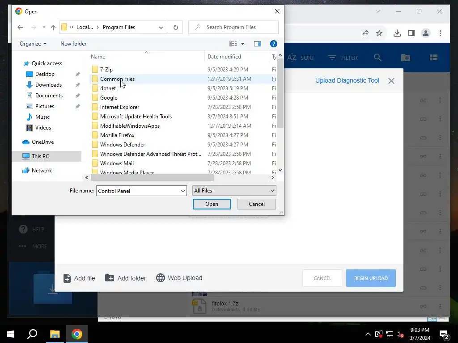The image size is (458, 343).
Task: Expand the File name dropdown arrow
Action: [x=183, y=191]
